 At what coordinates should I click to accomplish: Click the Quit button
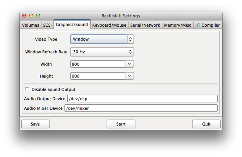206,124
